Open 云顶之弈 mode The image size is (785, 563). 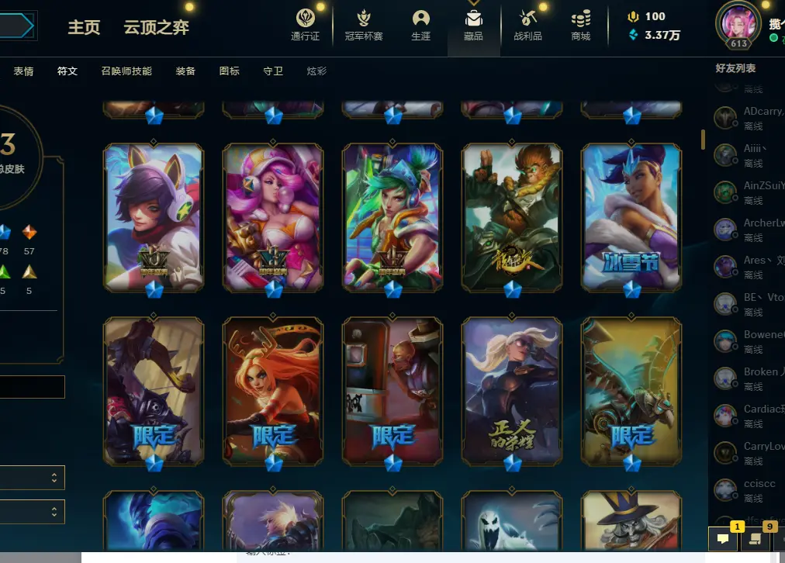click(156, 27)
